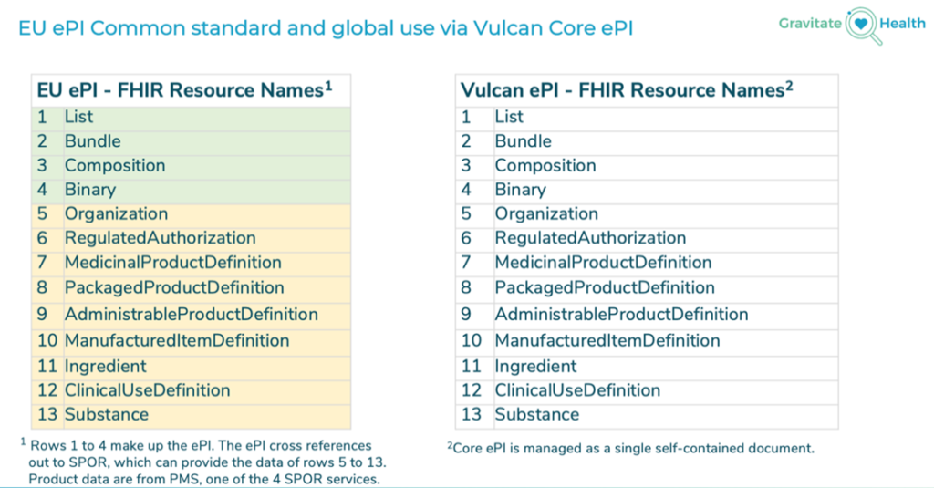Select the EU ePI FHIR Resource Names header
This screenshot has height=488, width=934.
click(183, 90)
